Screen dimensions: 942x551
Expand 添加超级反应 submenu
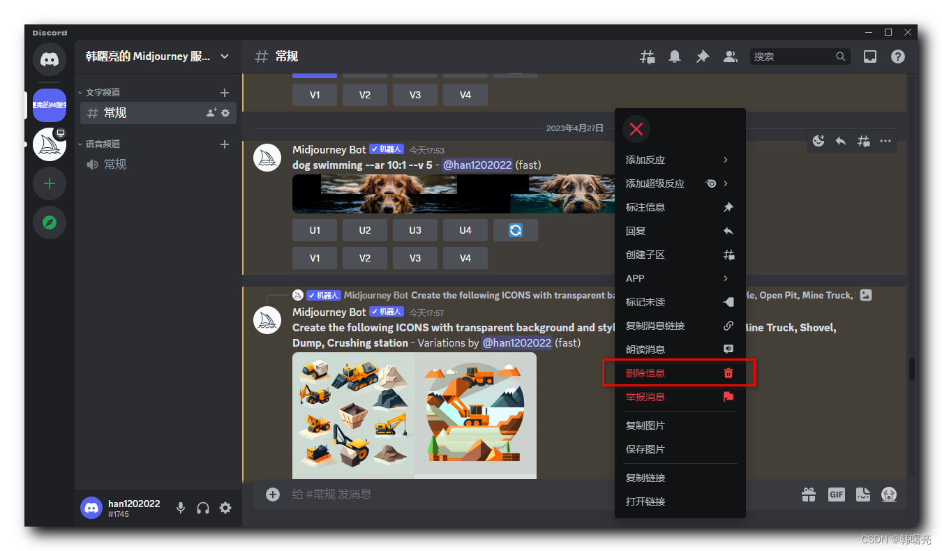680,183
